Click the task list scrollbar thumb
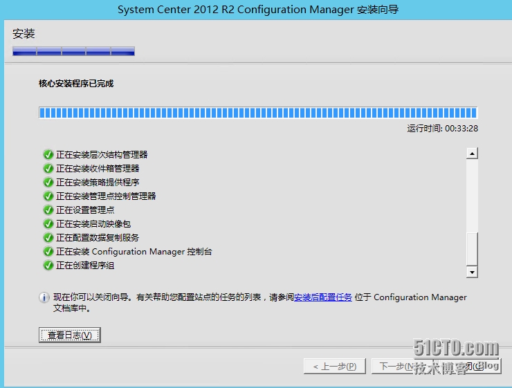The width and height of the screenshot is (512, 388). click(x=472, y=249)
